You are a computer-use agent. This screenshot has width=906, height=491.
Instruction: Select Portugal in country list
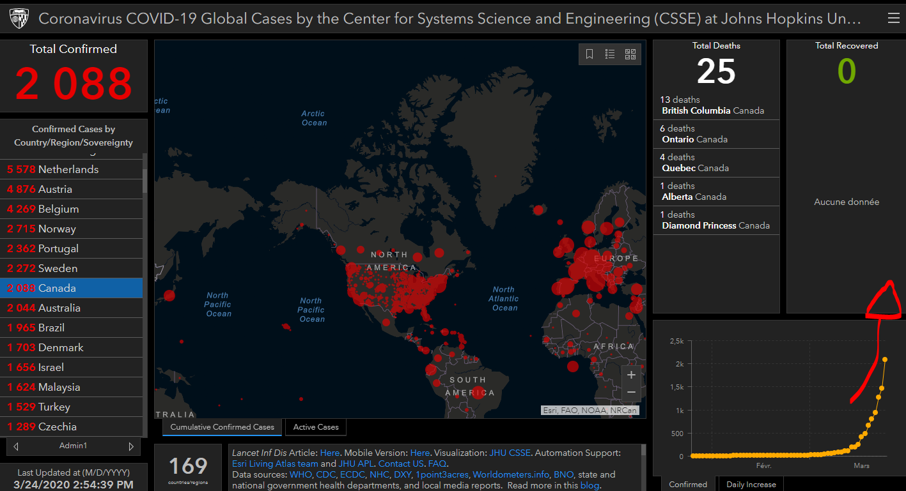tap(71, 248)
